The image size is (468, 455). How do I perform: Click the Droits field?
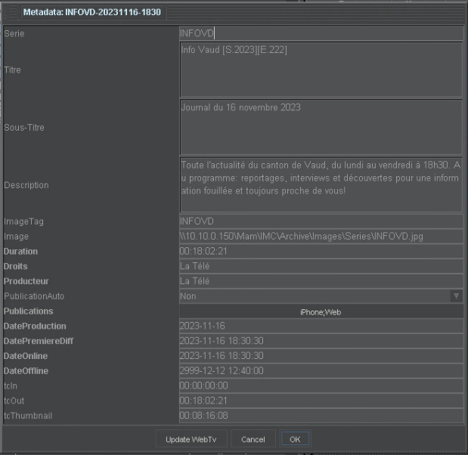(321, 266)
